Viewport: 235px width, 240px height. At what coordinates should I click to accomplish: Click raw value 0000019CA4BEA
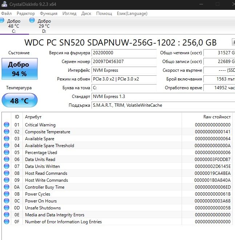[x=212, y=173]
